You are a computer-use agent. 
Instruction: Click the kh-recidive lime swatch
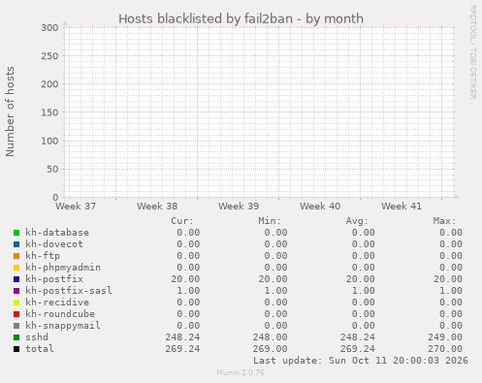(x=16, y=303)
